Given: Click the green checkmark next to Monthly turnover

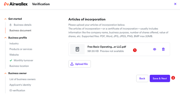Looking at the screenshot, I should (x=11, y=60).
